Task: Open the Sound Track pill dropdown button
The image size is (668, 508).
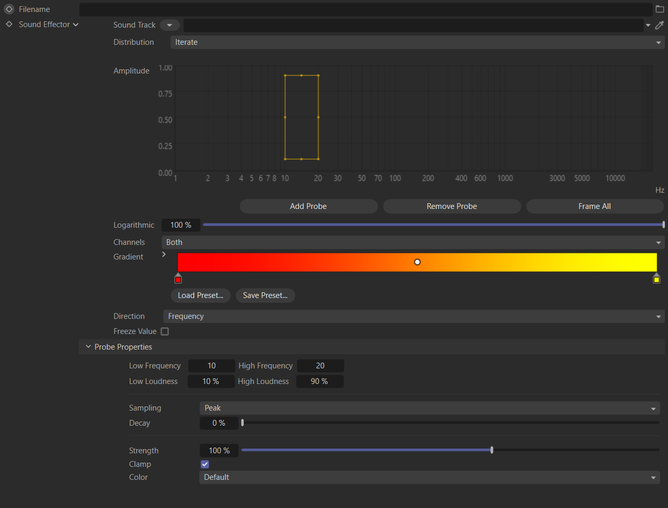Action: [170, 25]
